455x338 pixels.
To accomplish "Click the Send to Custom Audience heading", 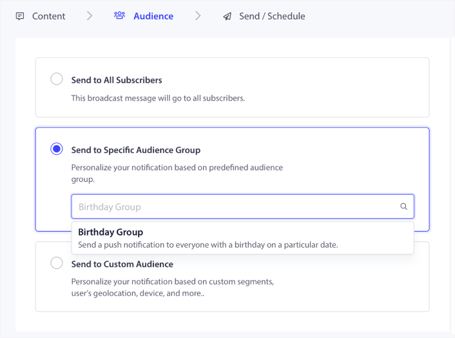I will tap(122, 264).
